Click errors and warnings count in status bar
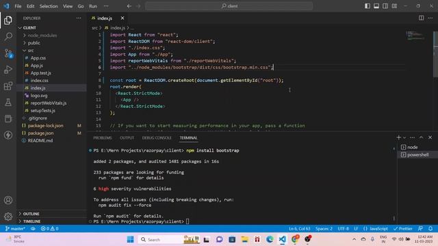 click(x=49, y=229)
